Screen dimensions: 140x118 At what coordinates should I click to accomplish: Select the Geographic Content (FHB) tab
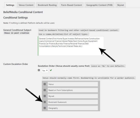[x=99, y=5]
